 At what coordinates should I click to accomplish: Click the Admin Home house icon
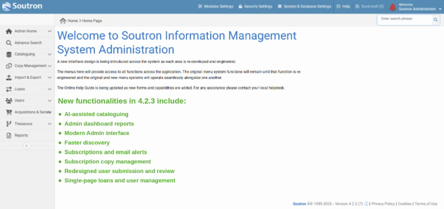click(9, 31)
